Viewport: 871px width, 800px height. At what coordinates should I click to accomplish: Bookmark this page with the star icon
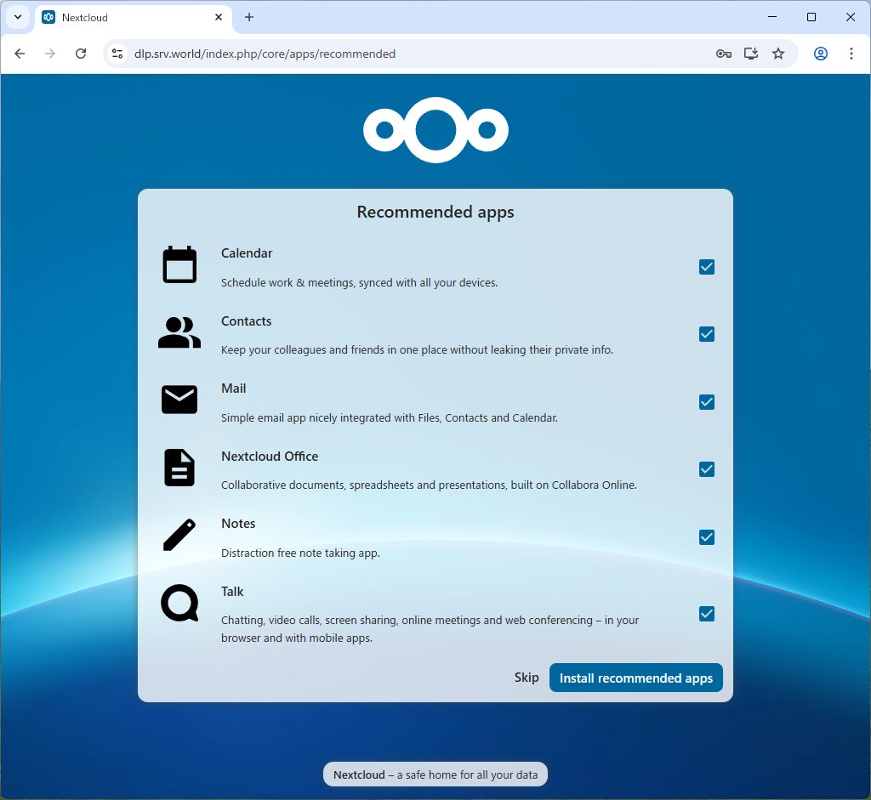click(778, 54)
